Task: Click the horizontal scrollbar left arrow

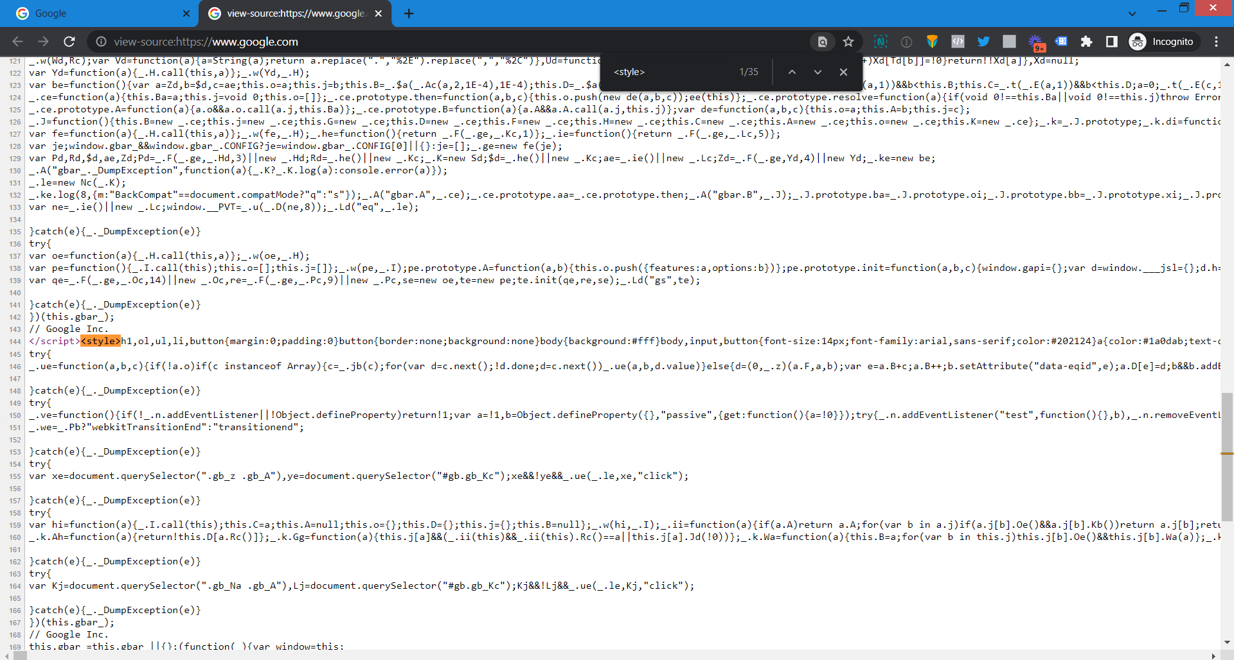Action: pyautogui.click(x=6, y=656)
